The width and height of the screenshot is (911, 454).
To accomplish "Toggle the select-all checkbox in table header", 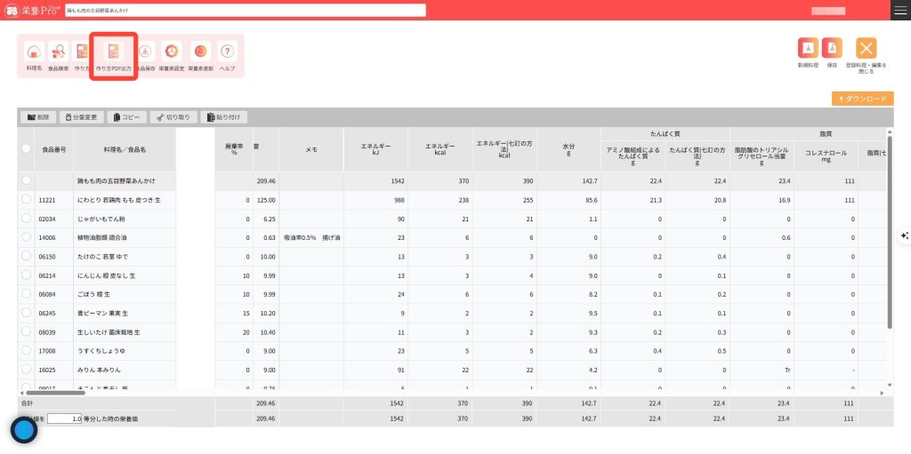I will coord(27,149).
